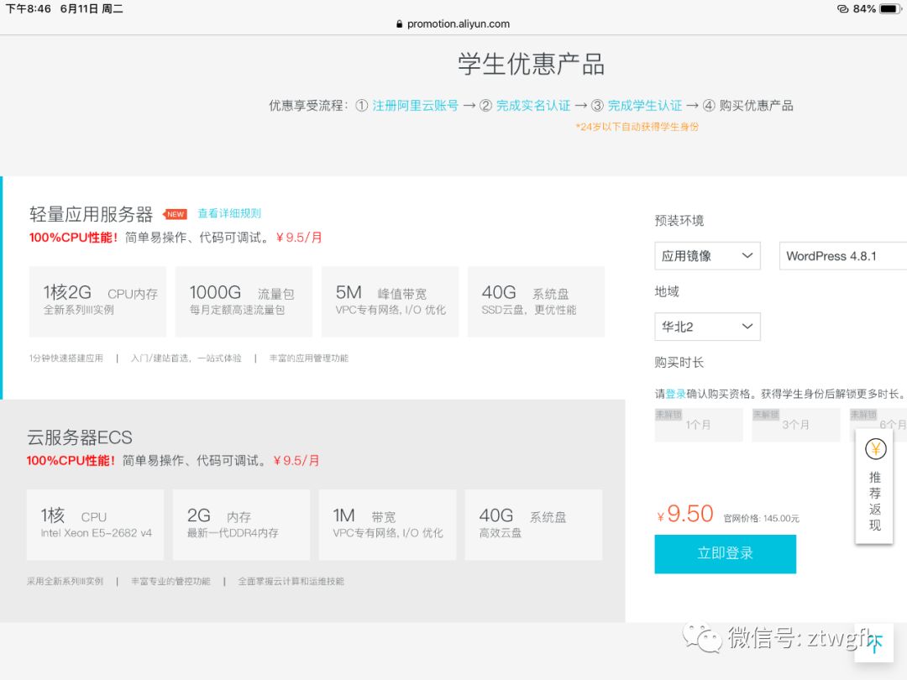Screen dimensions: 907x680
Task: Click the 2G 内存 DDR4 card
Action: coord(241,525)
